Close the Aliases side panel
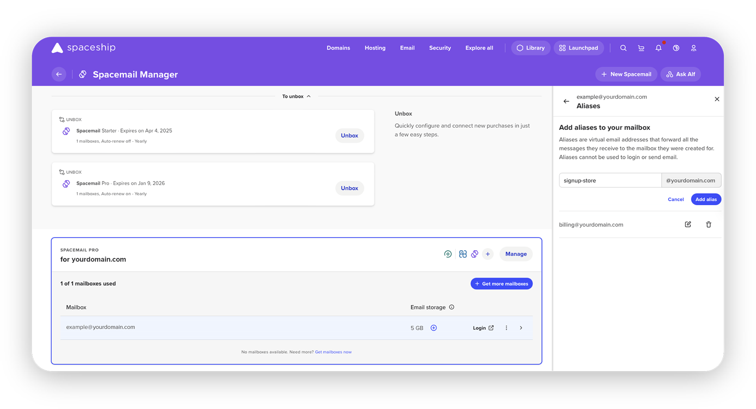Viewport: 756px width, 409px height. 717,99
